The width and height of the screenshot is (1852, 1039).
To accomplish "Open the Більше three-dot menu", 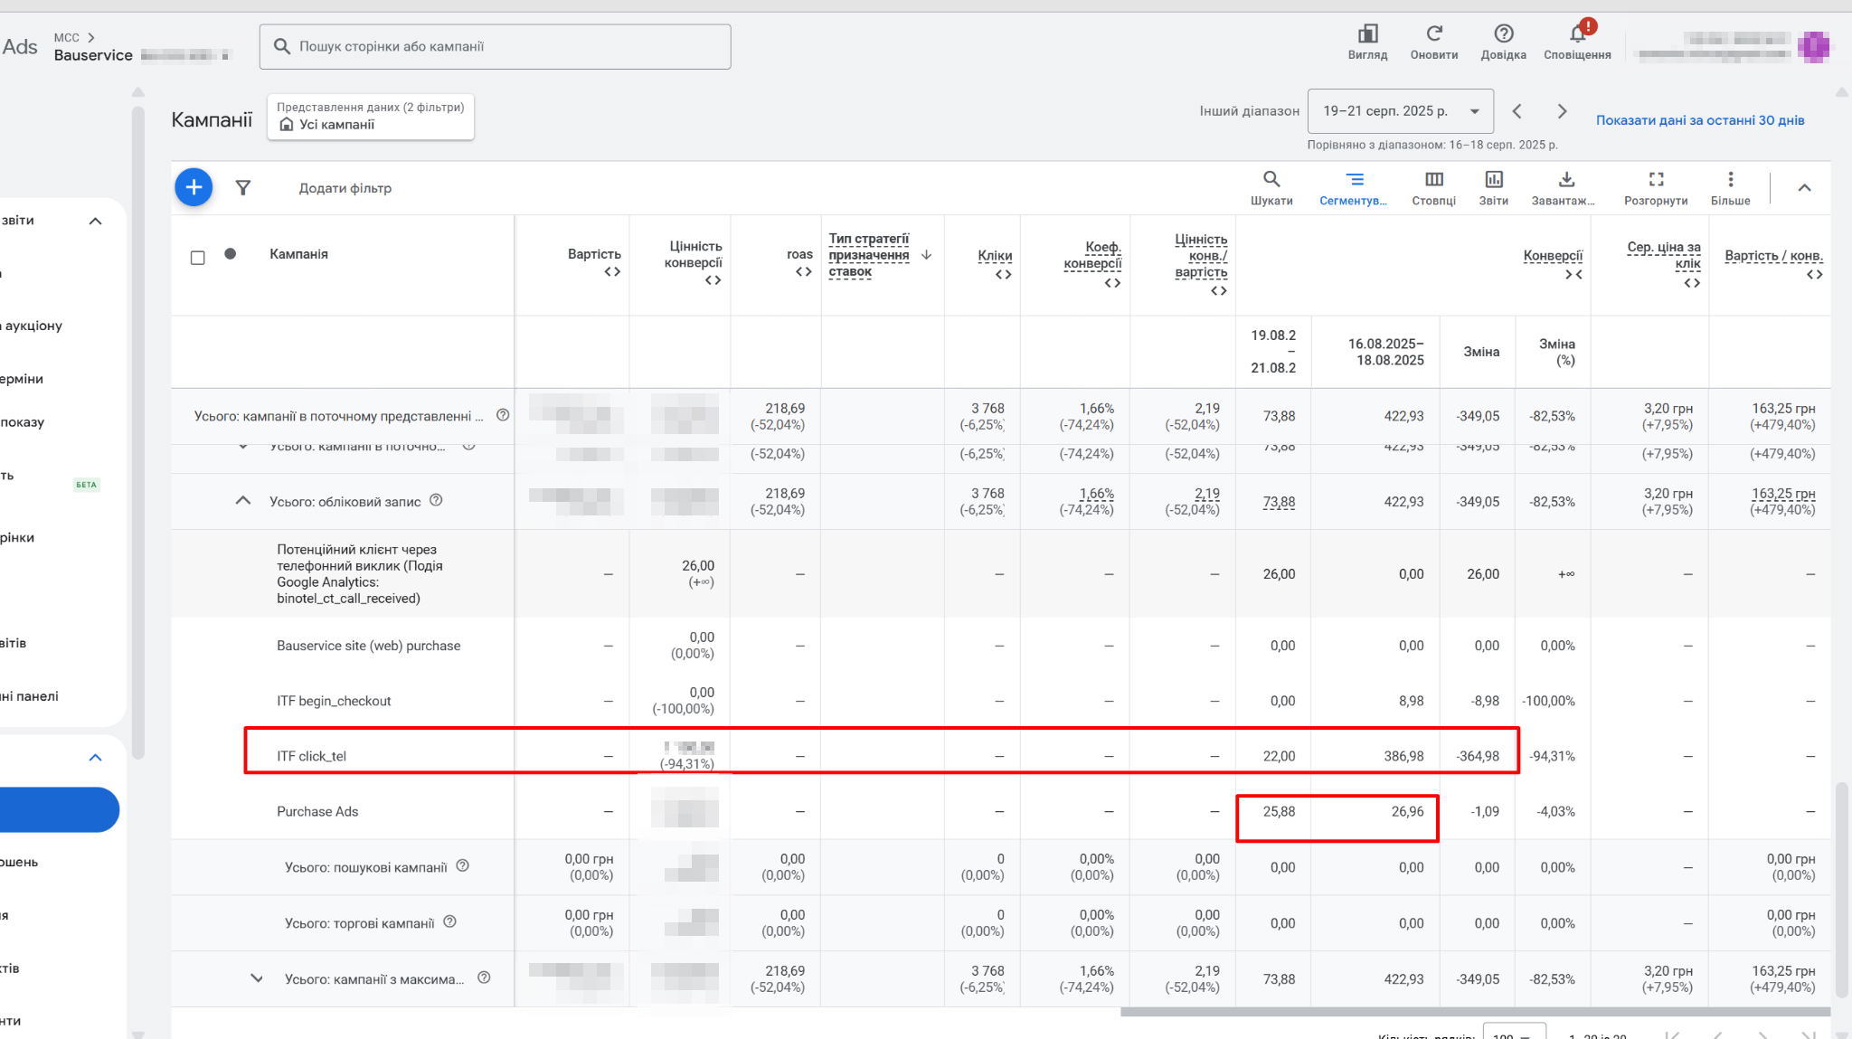I will pyautogui.click(x=1730, y=179).
